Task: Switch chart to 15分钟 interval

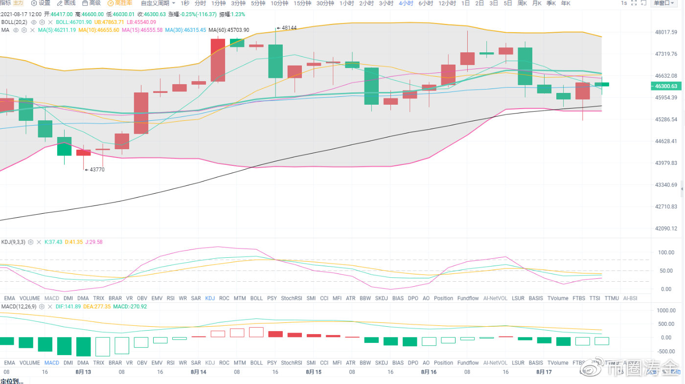Action: tap(302, 3)
